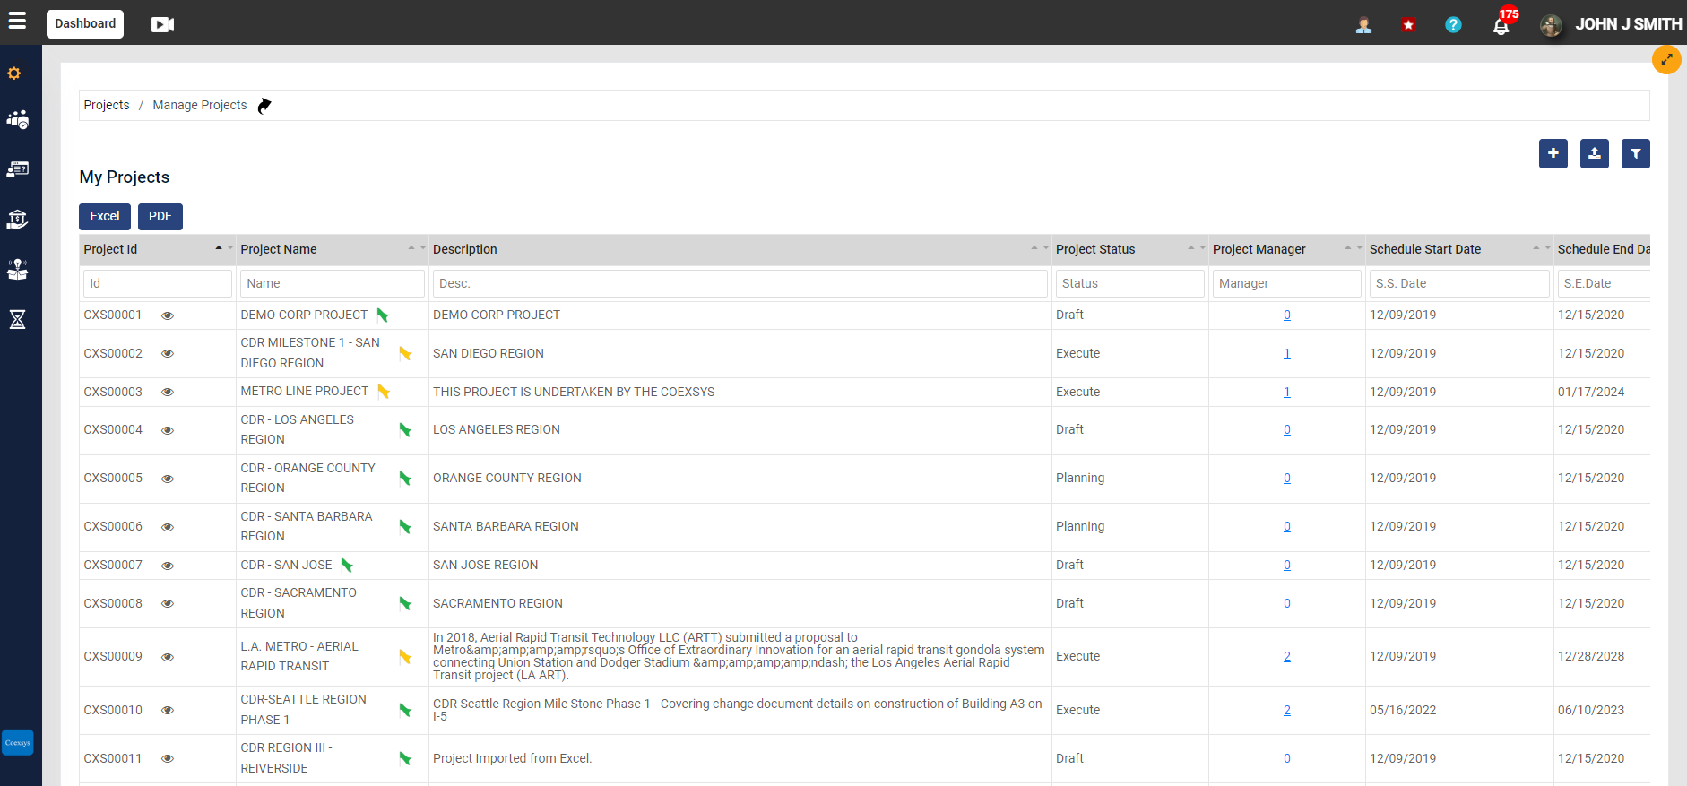Click the add new project plus button
The width and height of the screenshot is (1687, 786).
(x=1553, y=154)
